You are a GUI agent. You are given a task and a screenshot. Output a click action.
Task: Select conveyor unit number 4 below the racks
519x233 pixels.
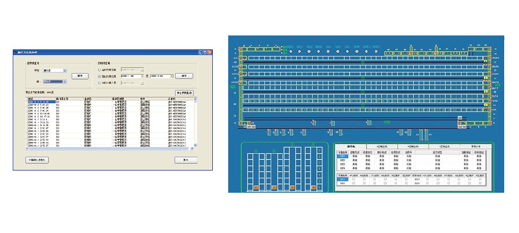pyautogui.click(x=292, y=132)
